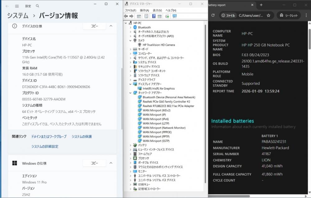This screenshot has height=198, width=311.
Task: Collapse the デバイスの仕様 section chevron
Action: pos(111,26)
